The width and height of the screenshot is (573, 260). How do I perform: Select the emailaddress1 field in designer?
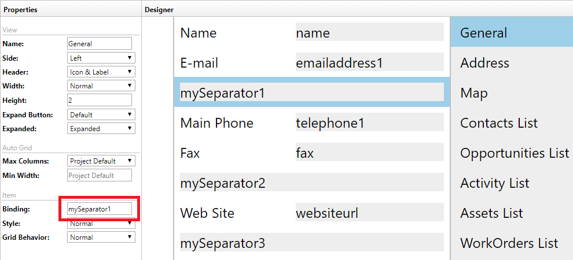click(x=369, y=63)
